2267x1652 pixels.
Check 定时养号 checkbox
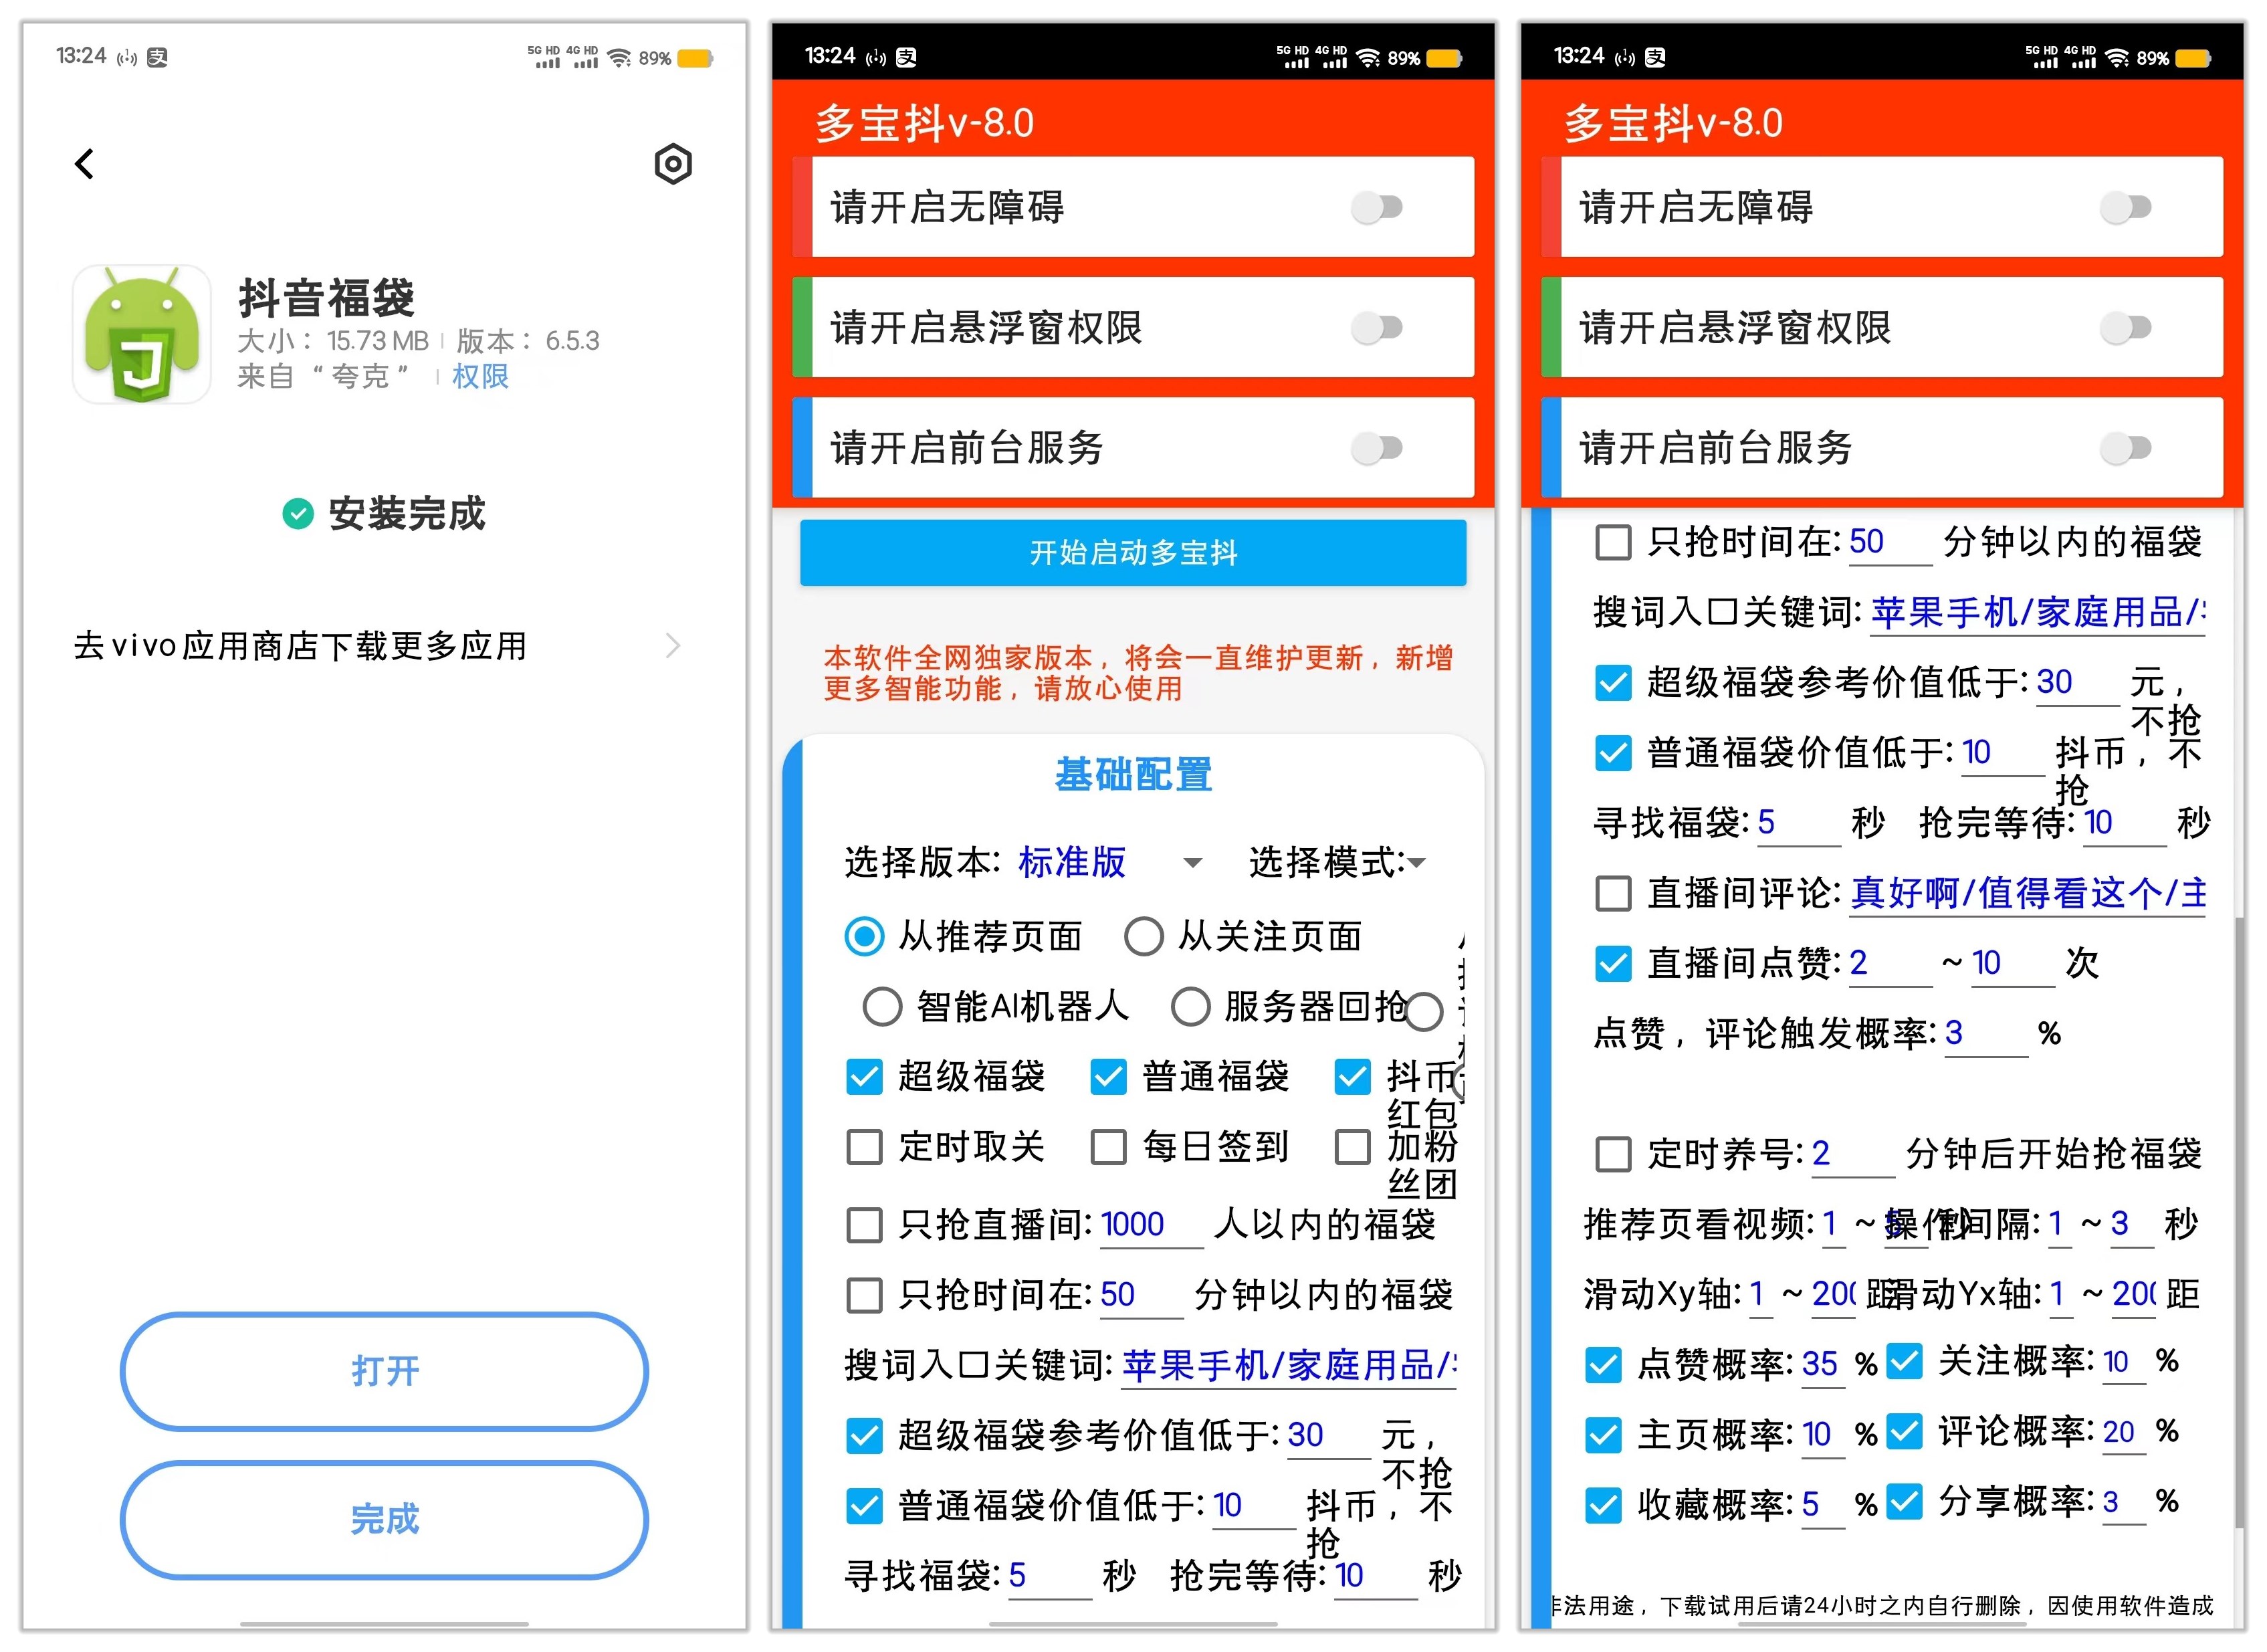pos(1613,1154)
